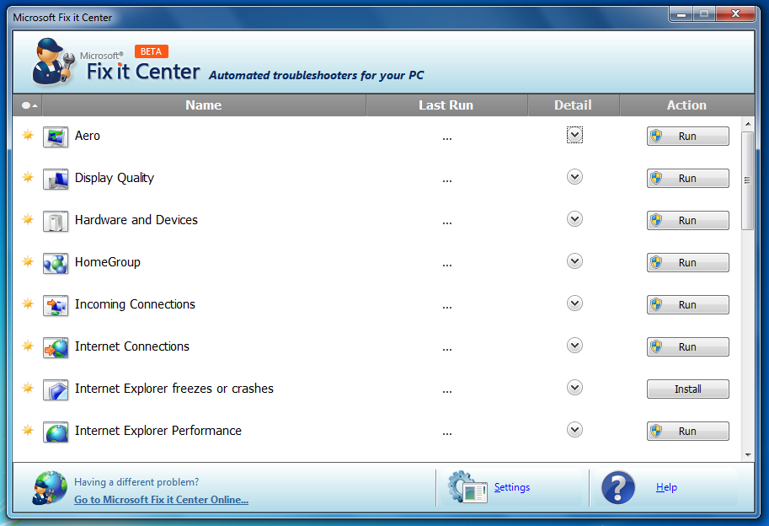Click the Internet Connections globe icon

(56, 347)
